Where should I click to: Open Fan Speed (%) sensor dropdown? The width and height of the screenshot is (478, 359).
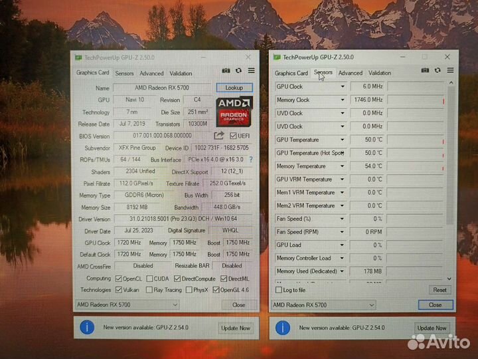pyautogui.click(x=342, y=219)
